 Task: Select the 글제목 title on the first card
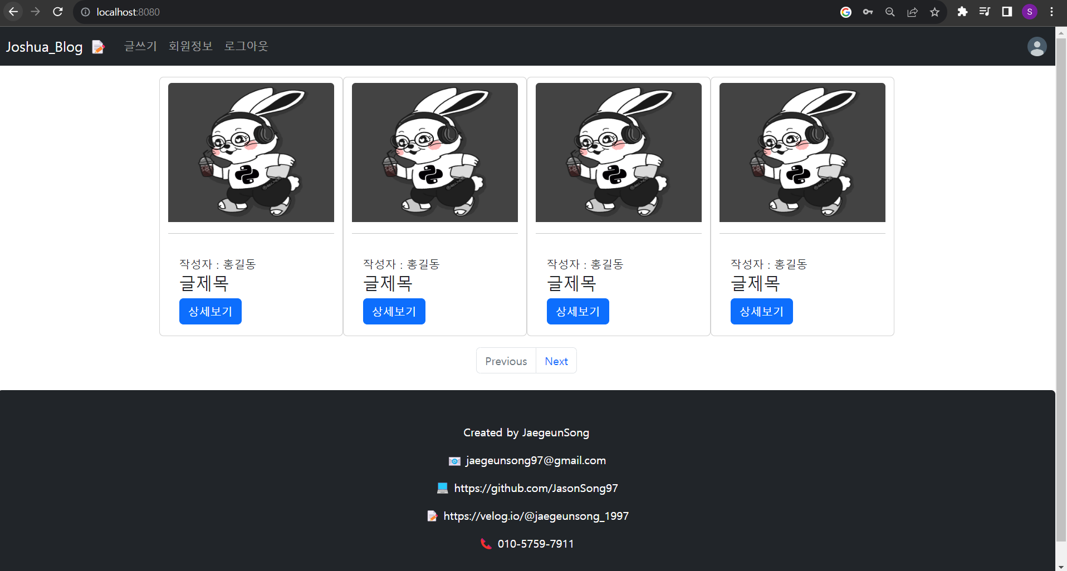(204, 283)
